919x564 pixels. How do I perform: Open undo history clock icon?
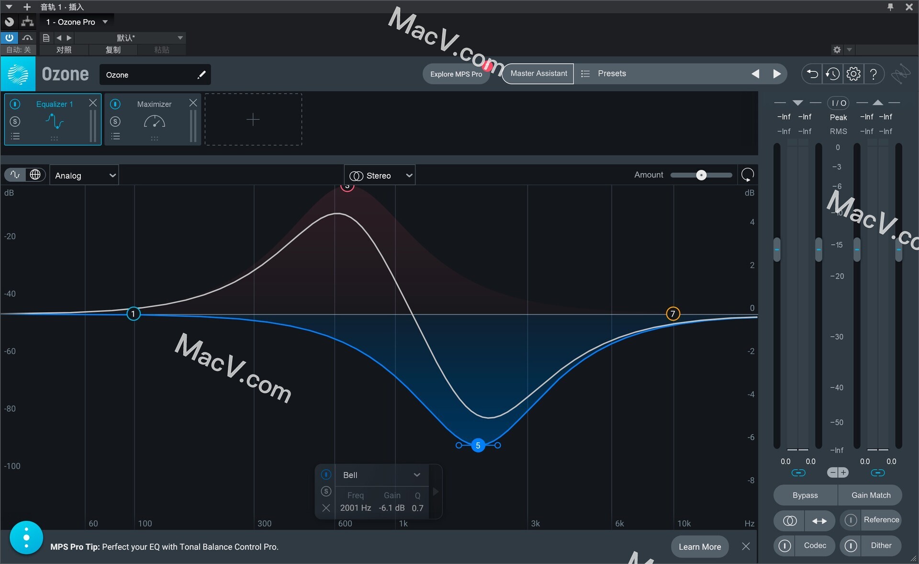[x=833, y=74]
